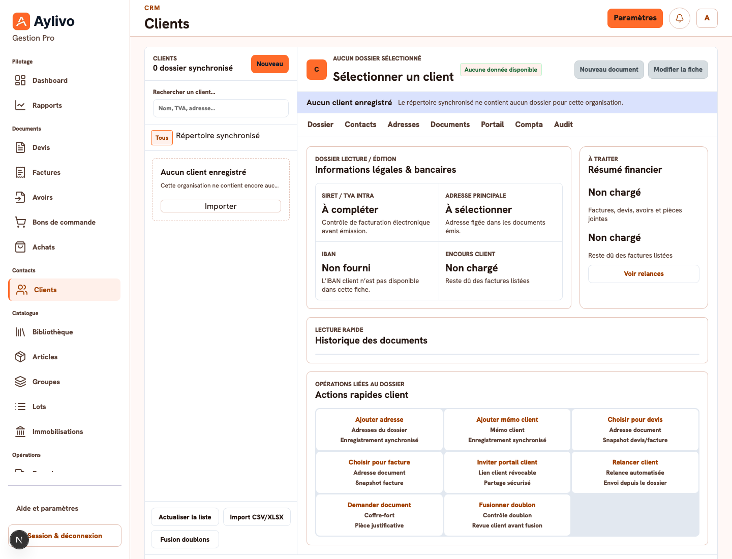Click the Paramètres button

tap(635, 18)
